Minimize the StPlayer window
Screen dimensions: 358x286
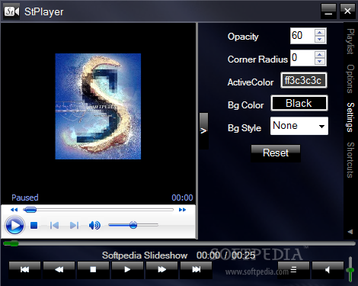point(328,11)
